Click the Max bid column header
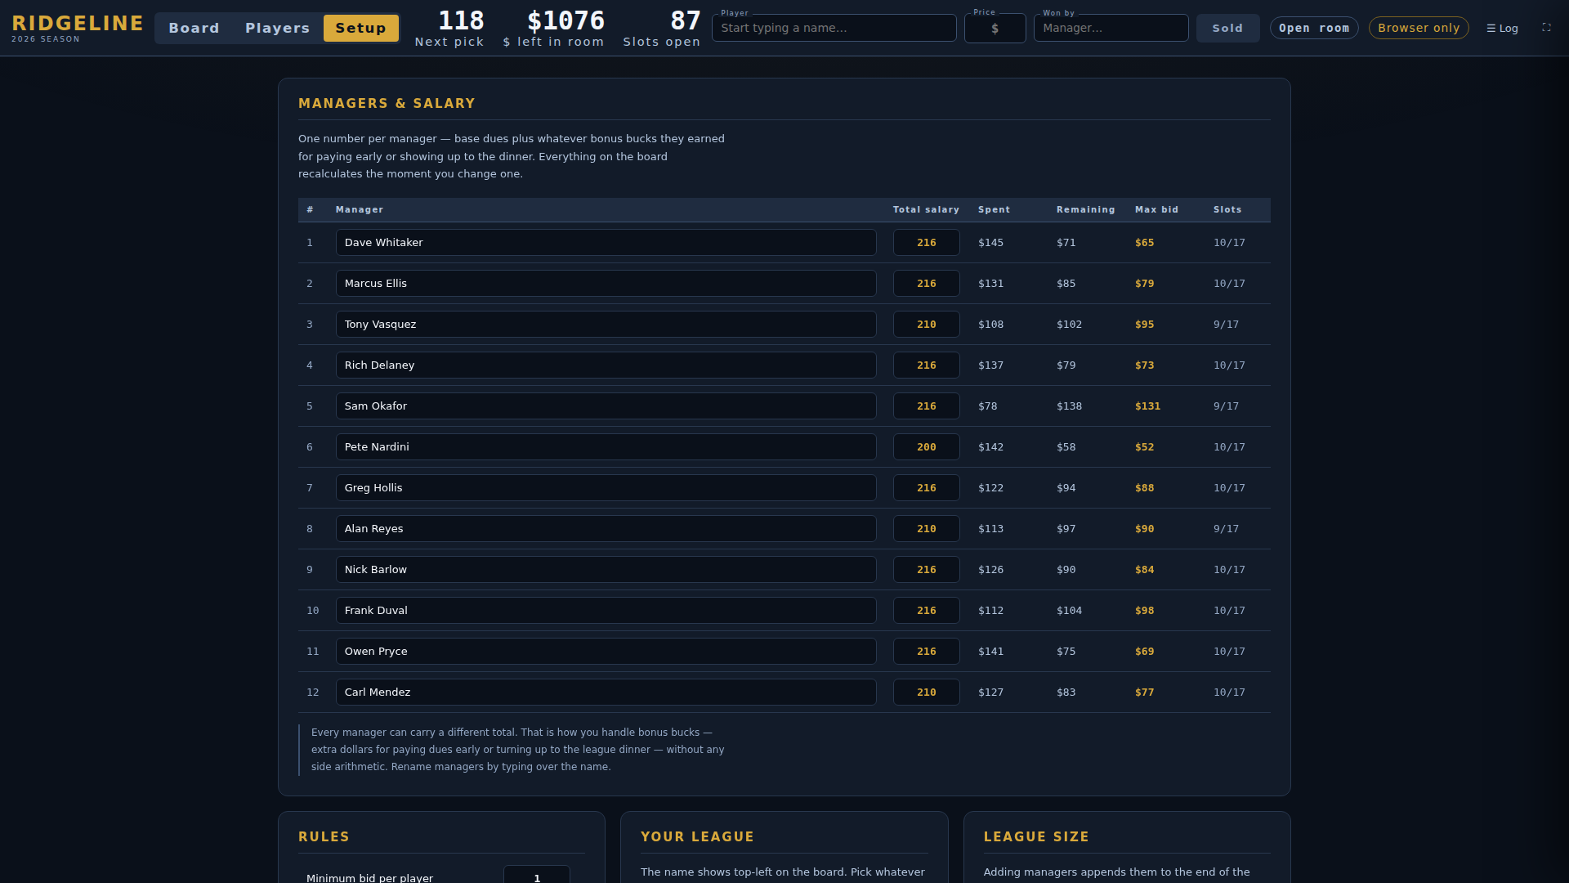The height and width of the screenshot is (883, 1569). pos(1156,210)
